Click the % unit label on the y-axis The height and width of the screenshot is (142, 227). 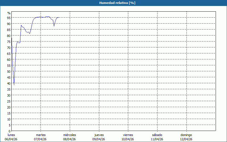click(9, 13)
